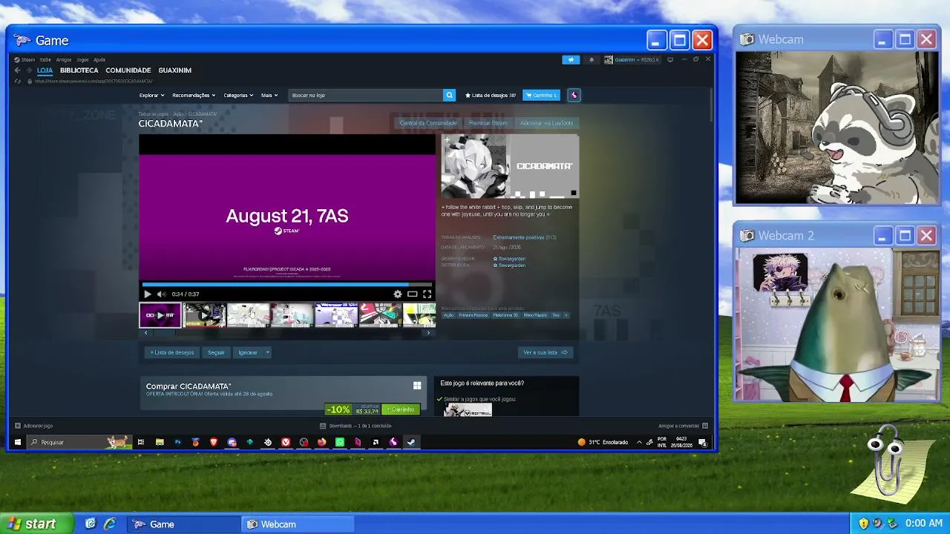Open the Mais dropdown menu
The width and height of the screenshot is (950, 534).
(269, 95)
